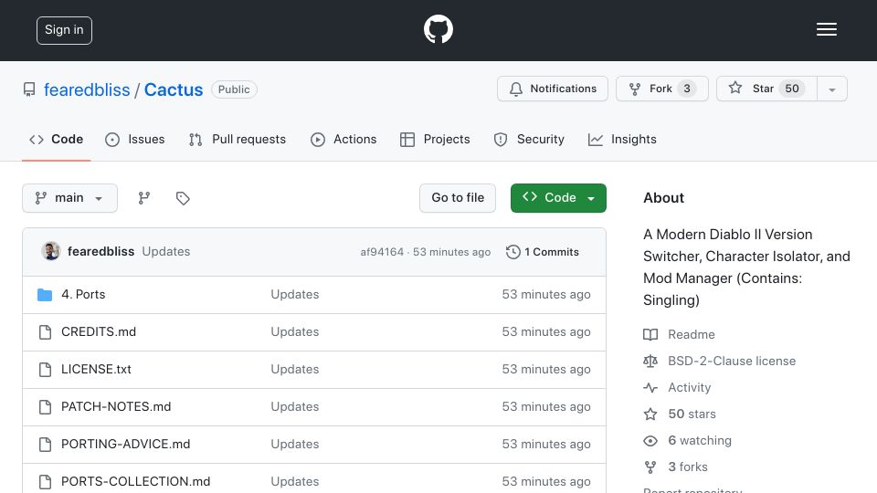Viewport: 877px width, 493px height.
Task: Click the file icon beside PORTING-ADVICE.md
Action: pyautogui.click(x=46, y=445)
